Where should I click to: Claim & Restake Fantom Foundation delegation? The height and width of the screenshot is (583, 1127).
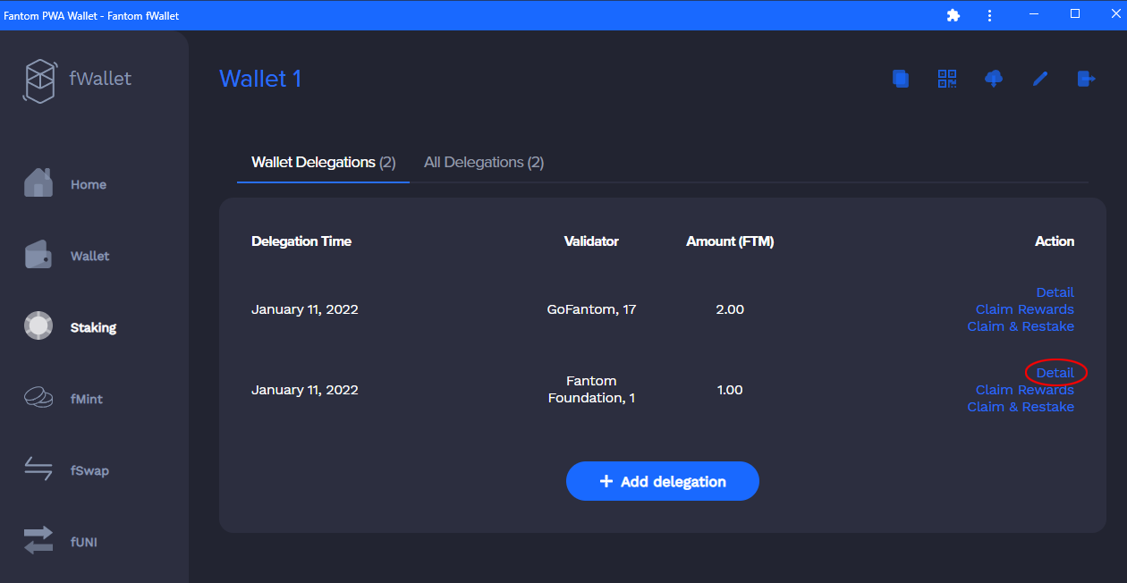pos(1021,407)
